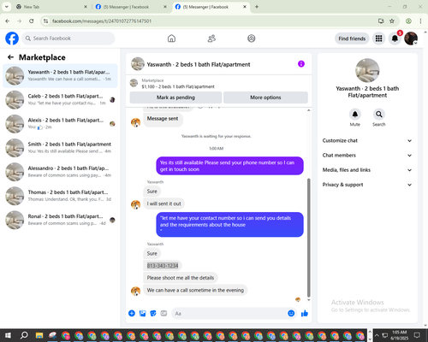
Task: Go back using the Marketplace back arrow
Action: [10, 57]
